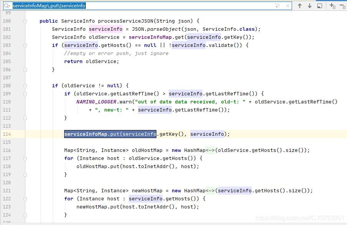Collapse the if block at line 103
The width and height of the screenshot is (347, 225).
pos(25,45)
